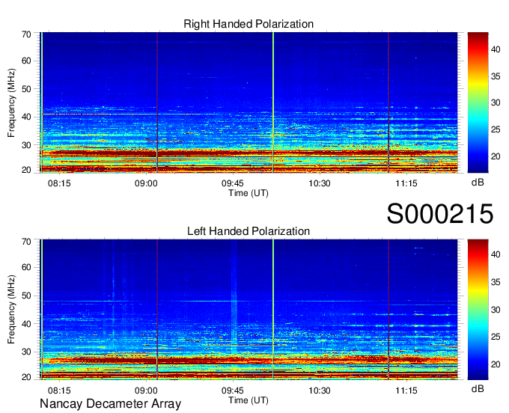This screenshot has height=413, width=509.
Task: Click the 20 MHz tick on Left Handed plot
Action: coord(27,377)
